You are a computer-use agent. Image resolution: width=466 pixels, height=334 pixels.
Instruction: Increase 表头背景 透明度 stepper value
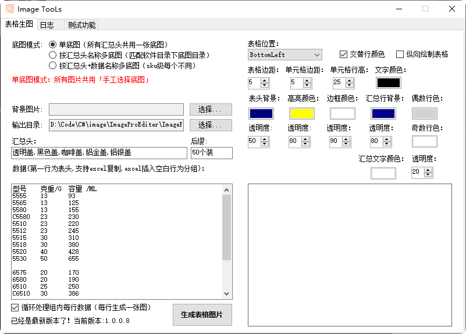265,138
